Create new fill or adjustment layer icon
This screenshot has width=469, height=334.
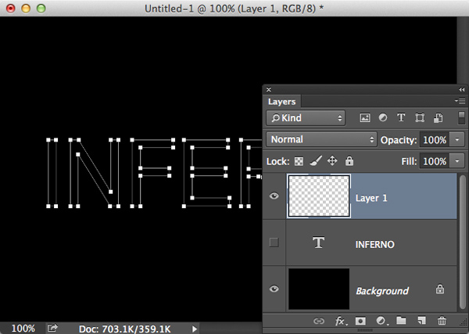pyautogui.click(x=381, y=321)
